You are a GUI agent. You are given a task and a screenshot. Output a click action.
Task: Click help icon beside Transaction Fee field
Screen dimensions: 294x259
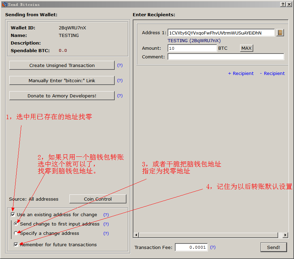[x=213, y=247]
